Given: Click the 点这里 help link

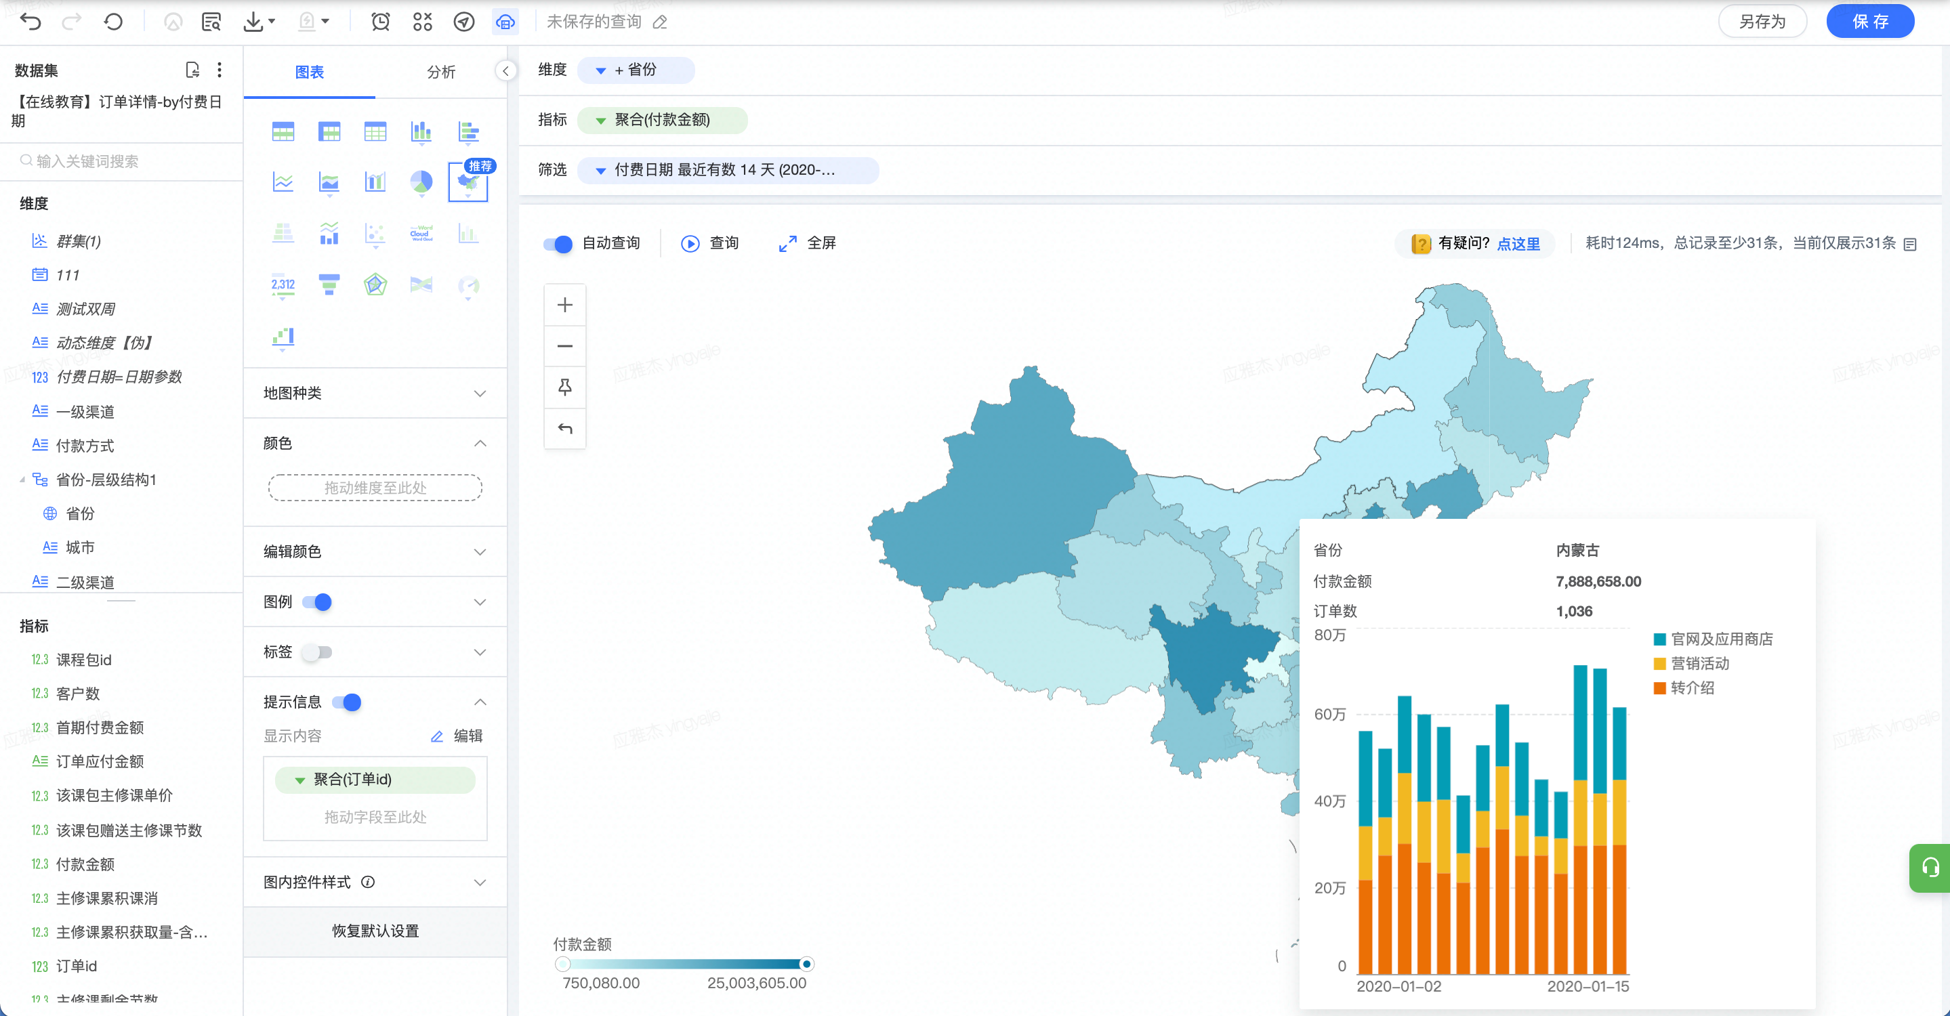Looking at the screenshot, I should point(1518,244).
